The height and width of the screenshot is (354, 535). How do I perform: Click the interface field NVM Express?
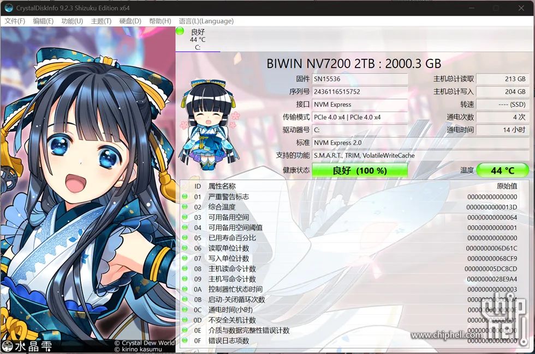pos(360,105)
